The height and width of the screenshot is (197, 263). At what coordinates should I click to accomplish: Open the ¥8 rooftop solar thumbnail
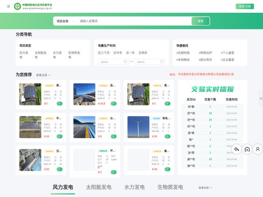pos(84,127)
